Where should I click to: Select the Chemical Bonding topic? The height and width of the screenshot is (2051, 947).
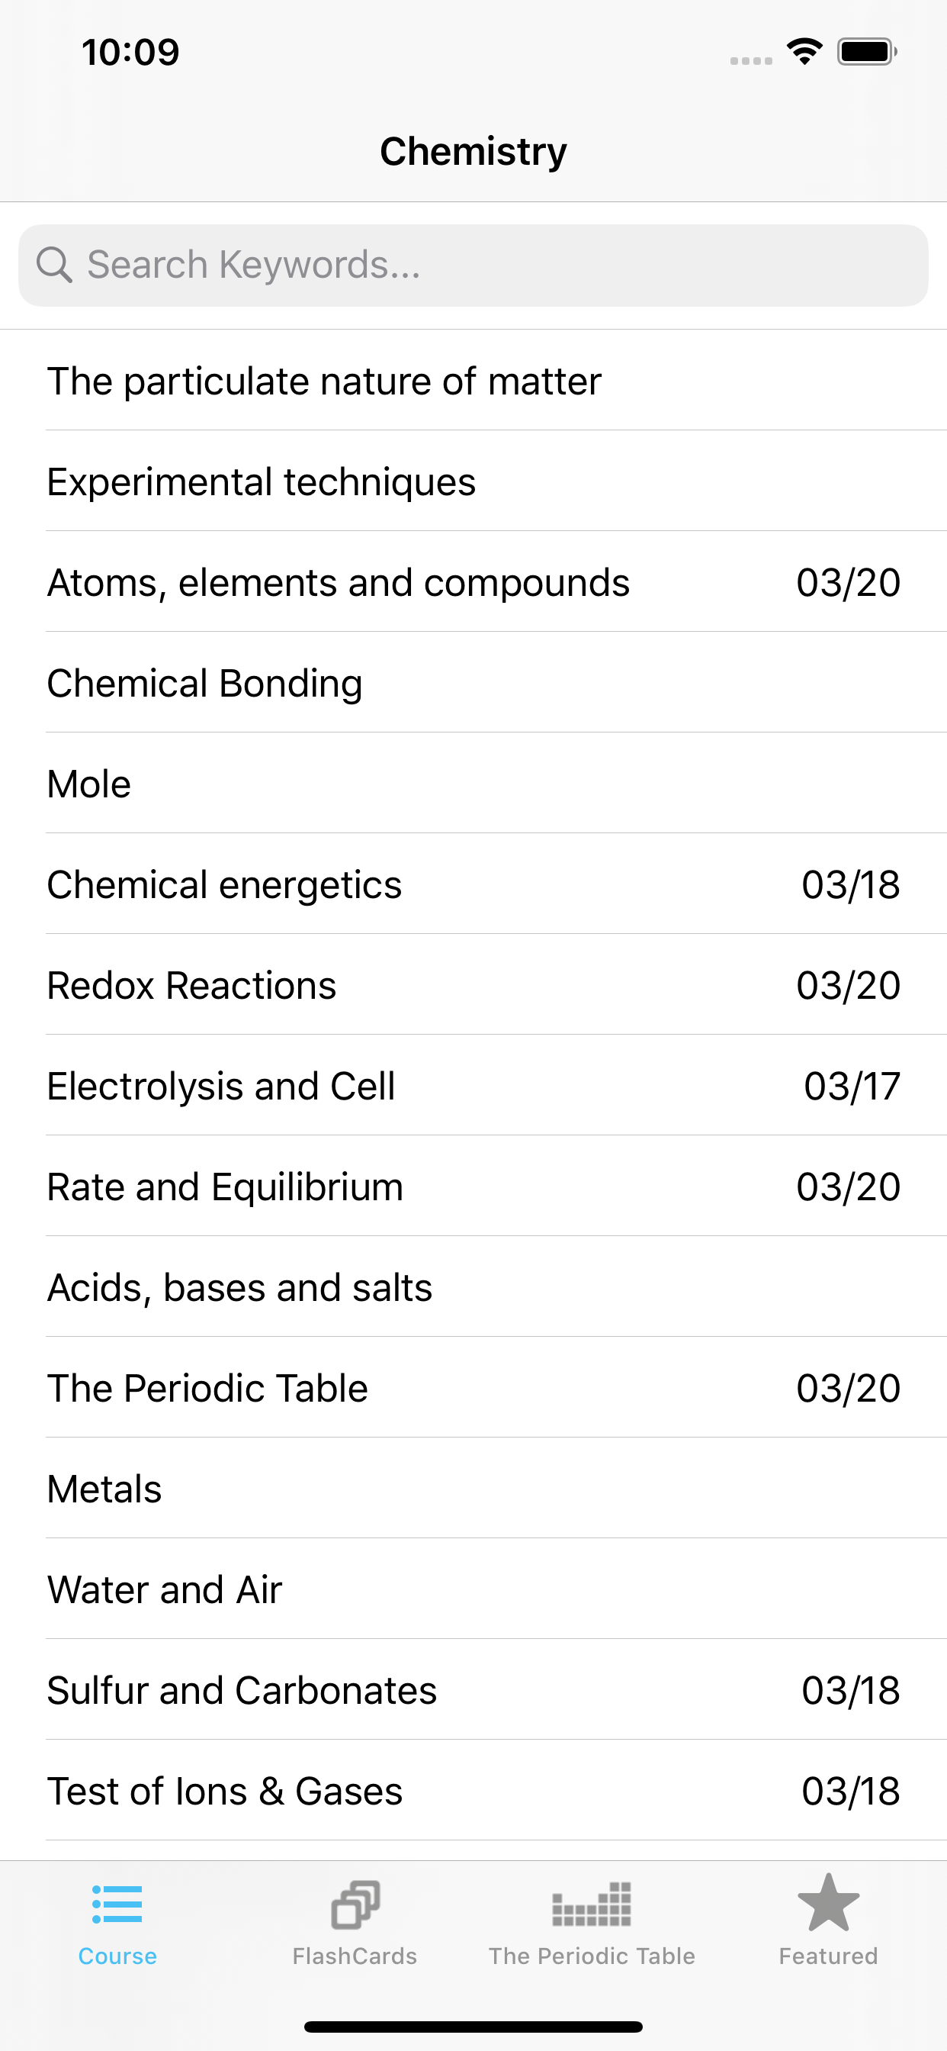474,682
